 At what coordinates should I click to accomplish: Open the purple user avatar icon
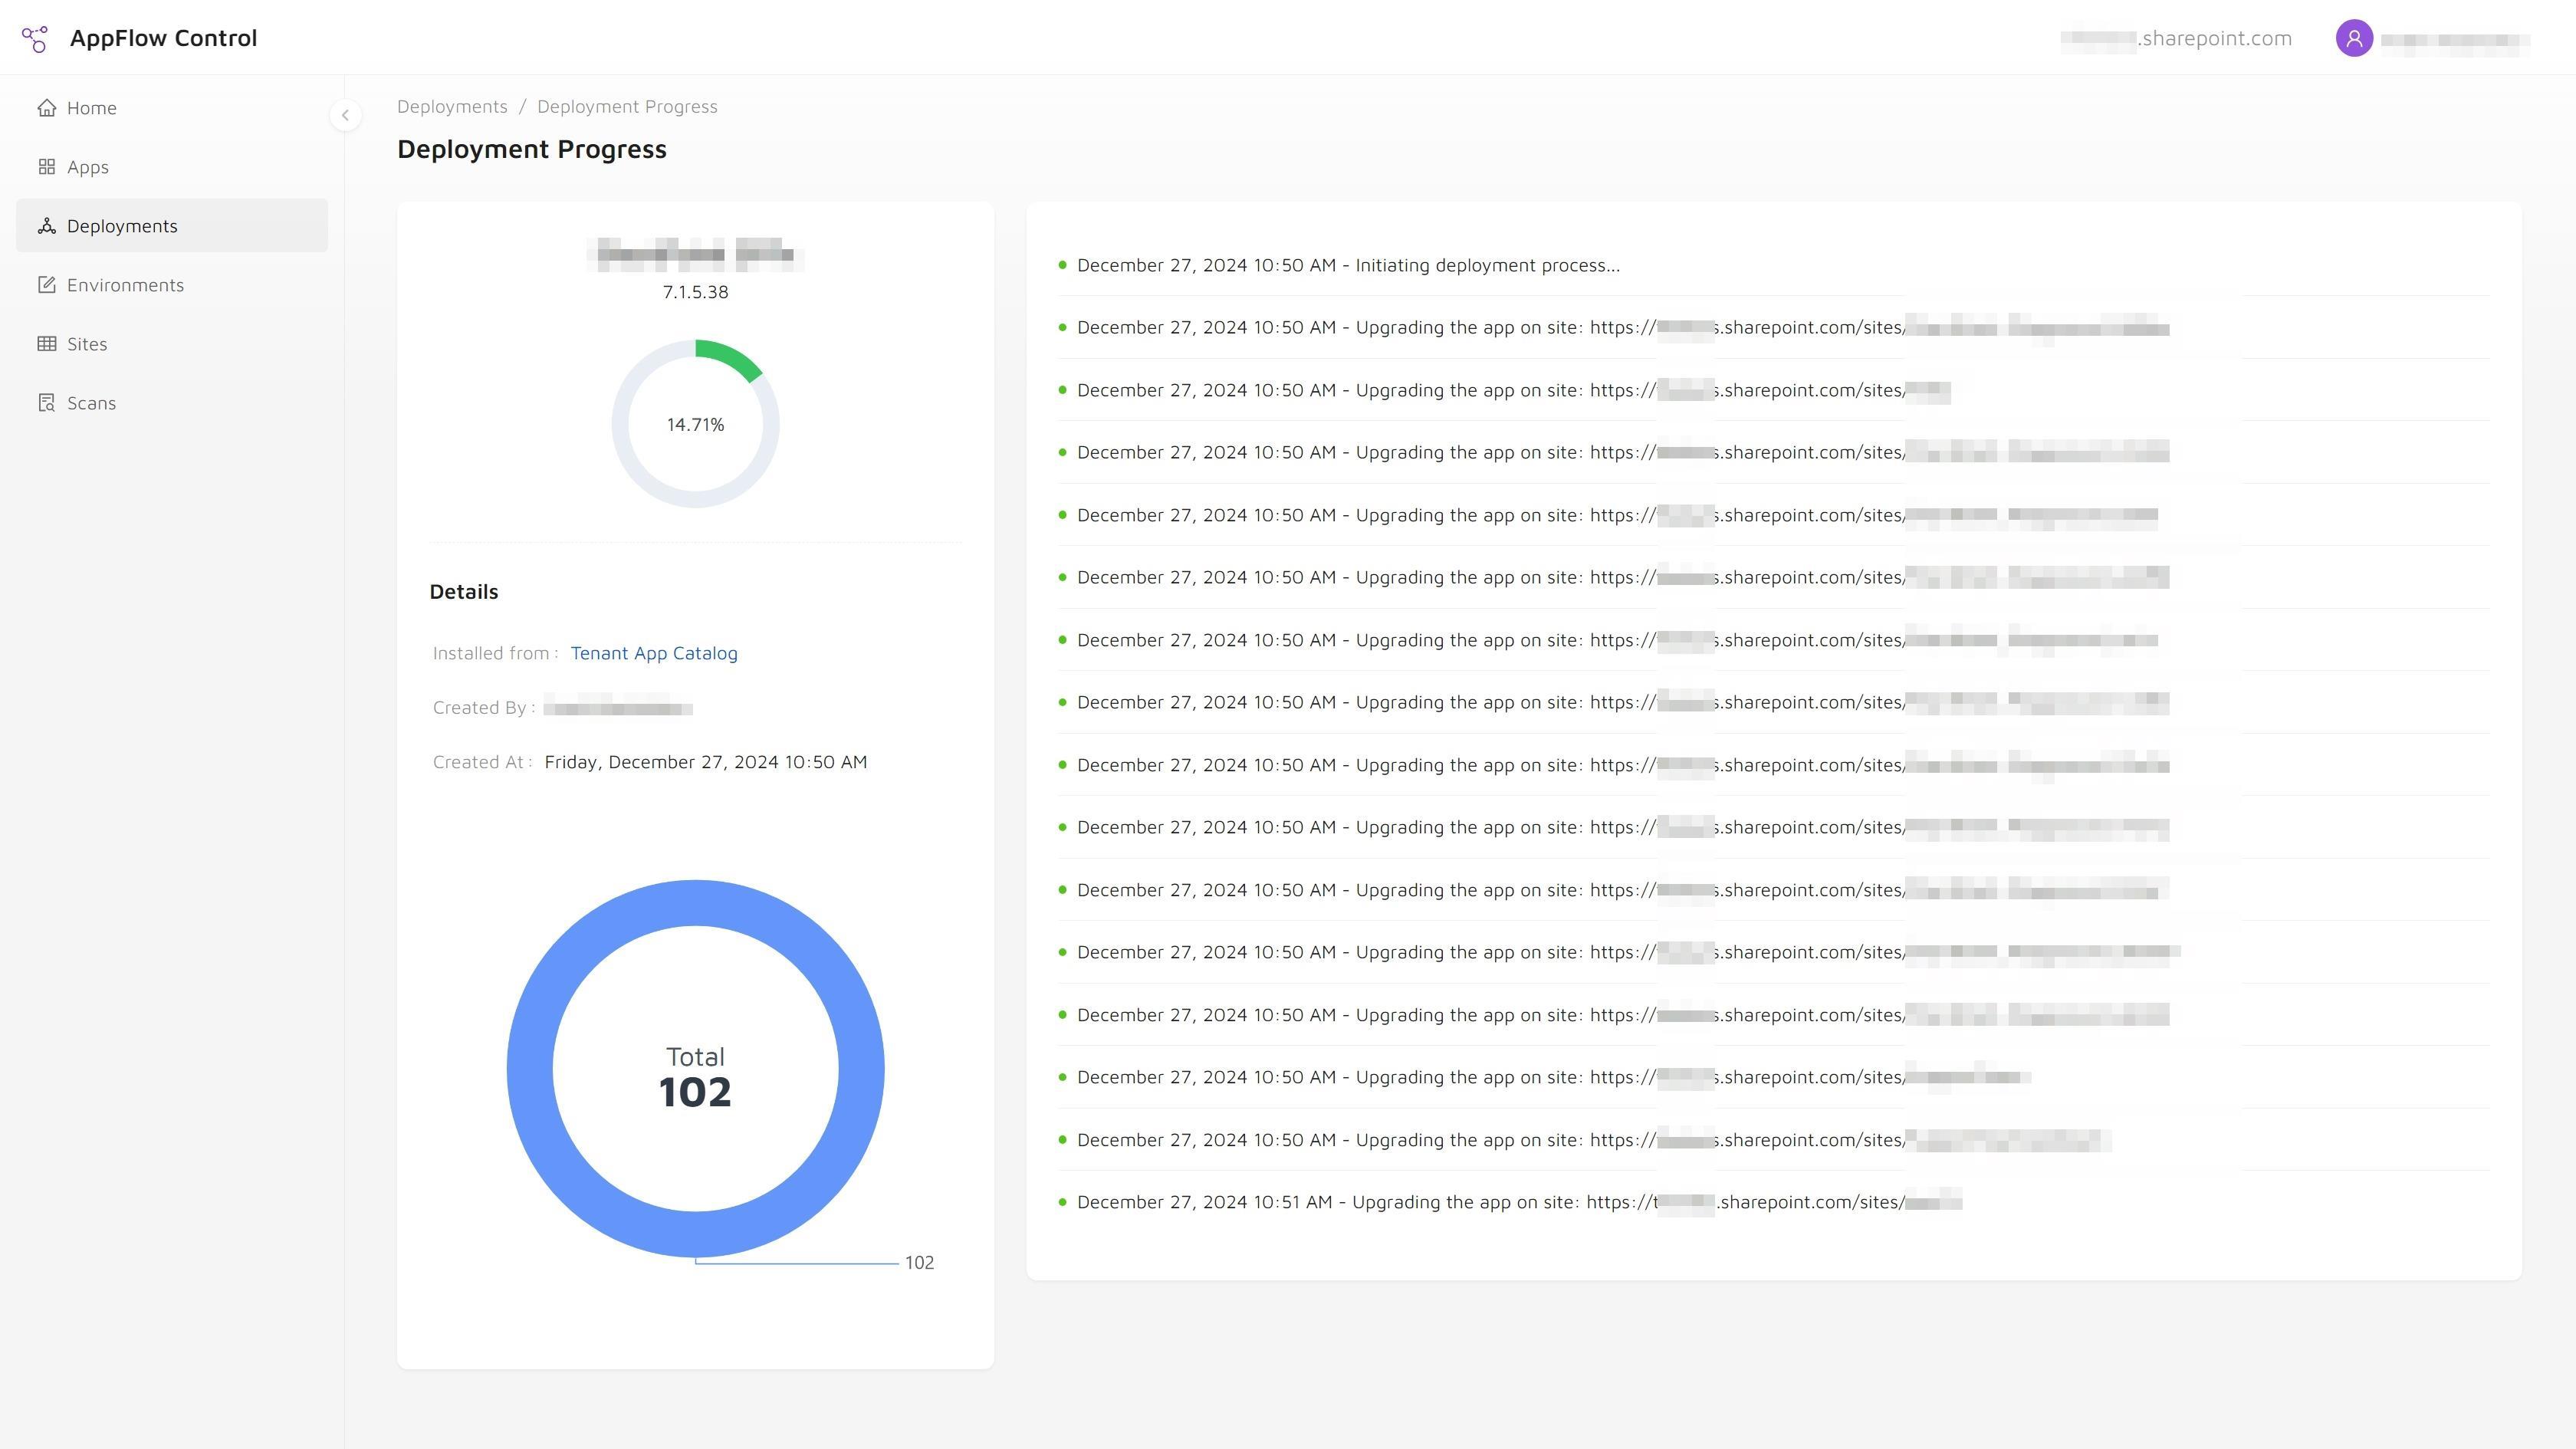coord(2354,39)
